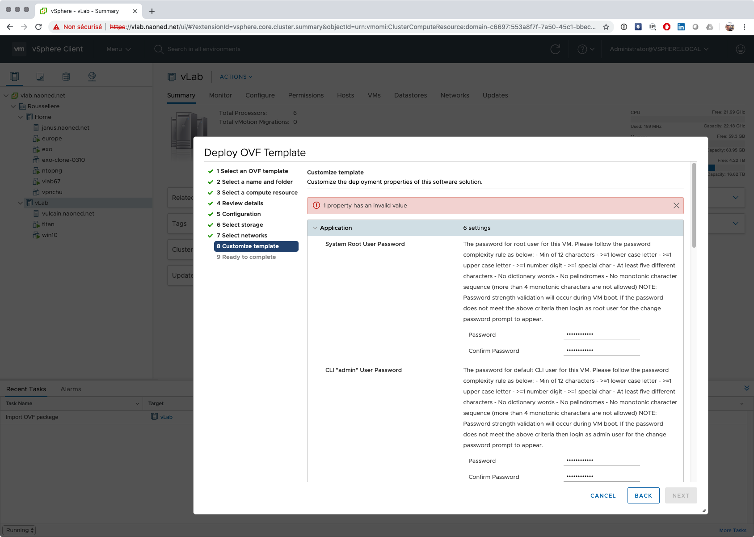
Task: Cancel the Deploy OVF Template wizard
Action: 603,495
